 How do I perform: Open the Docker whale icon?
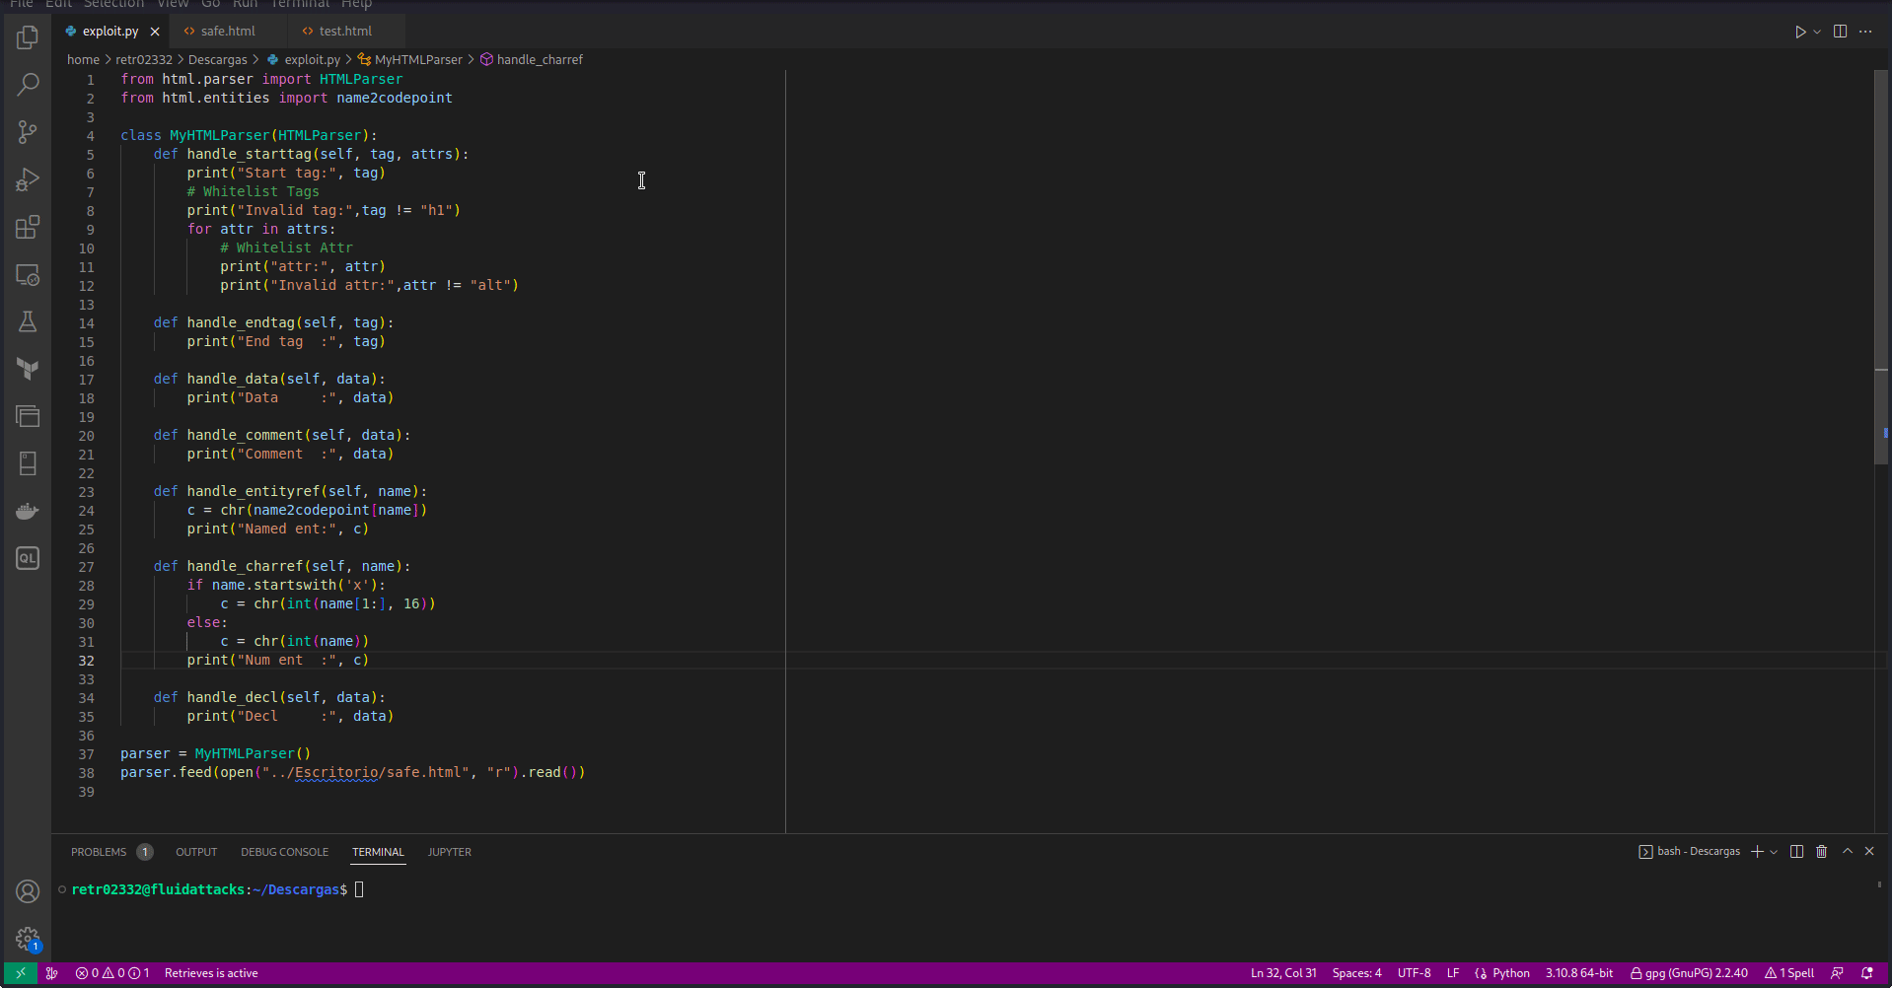tap(28, 511)
